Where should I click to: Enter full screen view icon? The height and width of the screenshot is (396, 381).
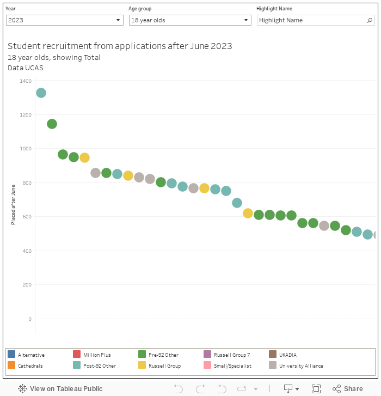click(316, 389)
